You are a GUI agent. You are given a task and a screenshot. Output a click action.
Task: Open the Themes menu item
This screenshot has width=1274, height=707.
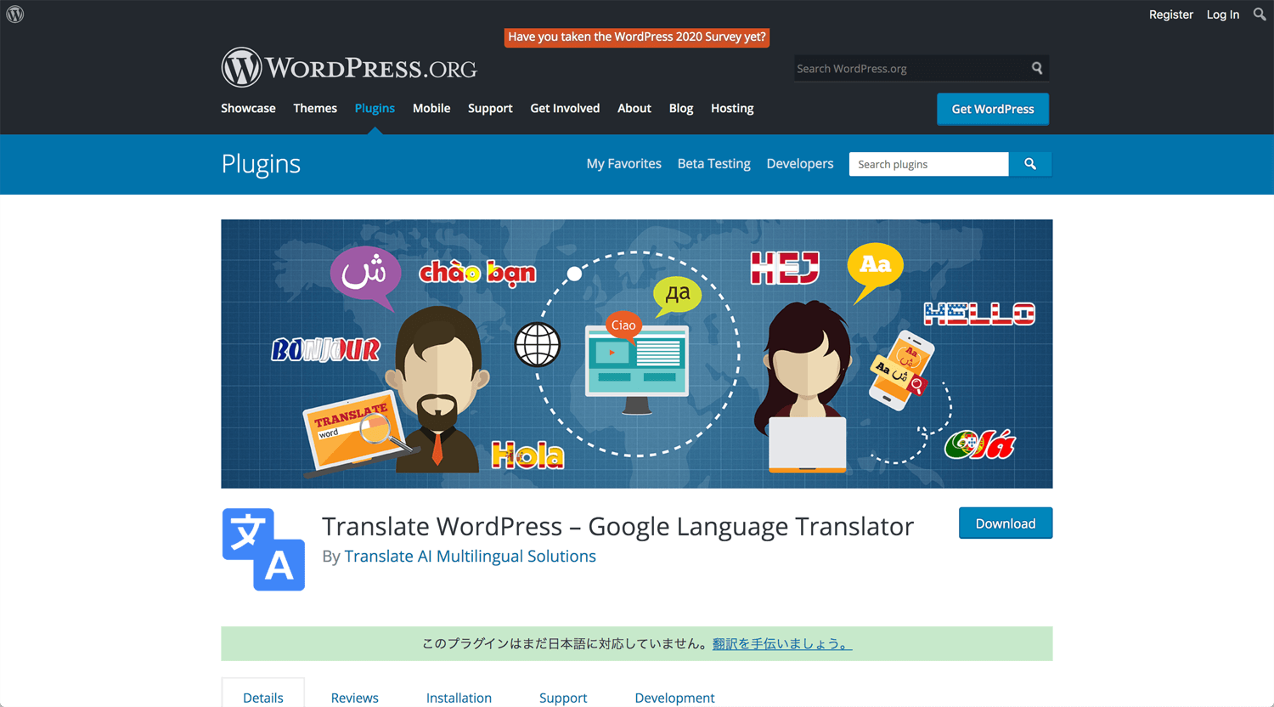pyautogui.click(x=315, y=108)
